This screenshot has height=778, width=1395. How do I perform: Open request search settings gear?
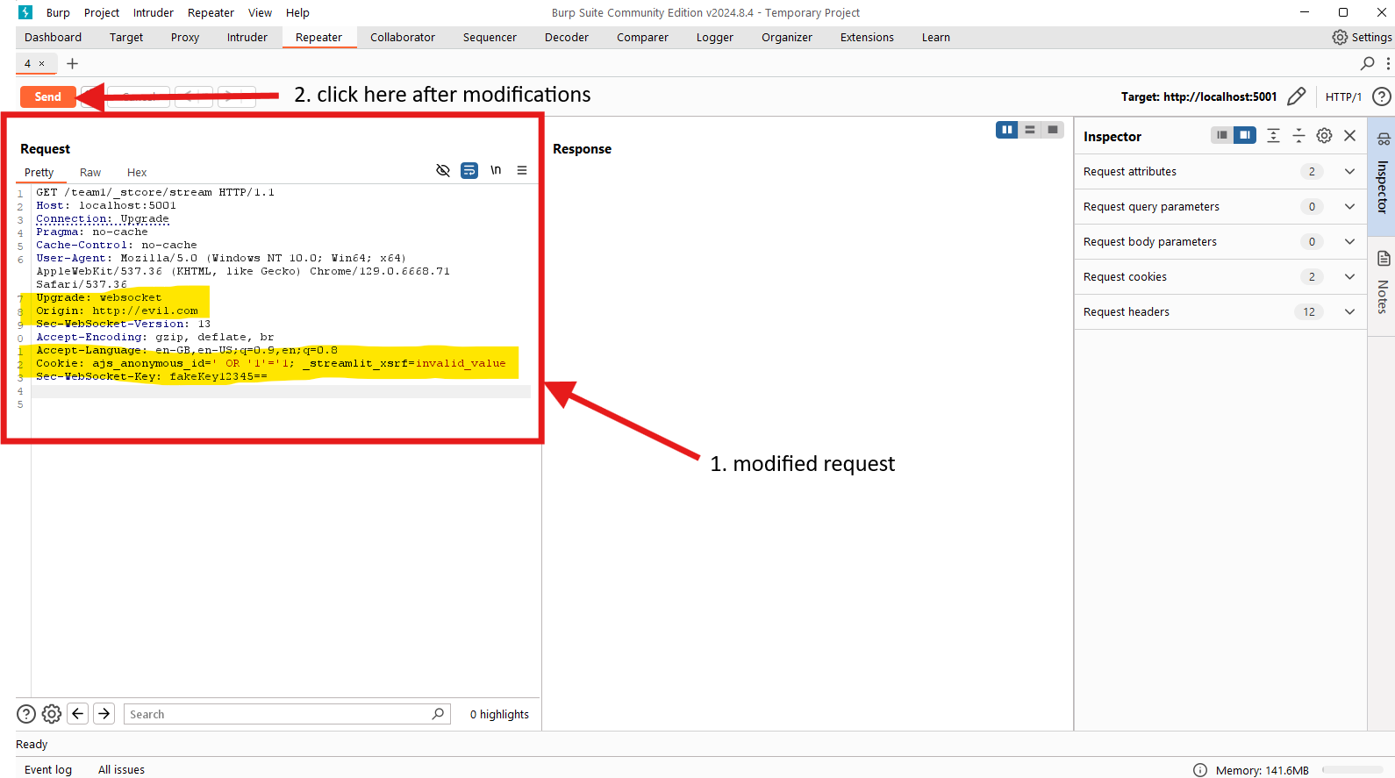[52, 714]
